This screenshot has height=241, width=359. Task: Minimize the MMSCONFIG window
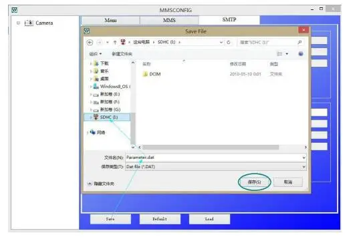tap(312, 9)
